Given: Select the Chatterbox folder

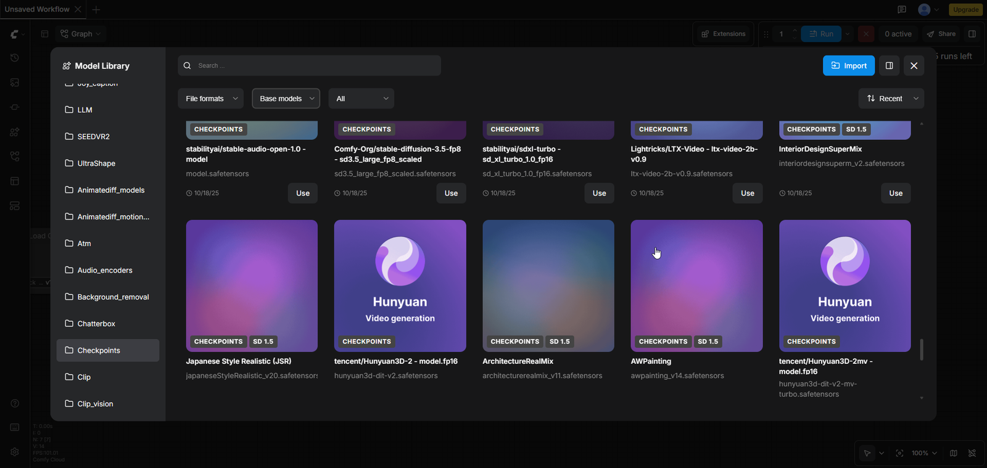Looking at the screenshot, I should pyautogui.click(x=108, y=324).
